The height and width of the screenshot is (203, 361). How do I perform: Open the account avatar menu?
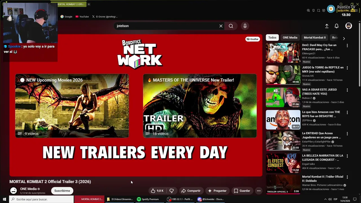click(x=349, y=26)
